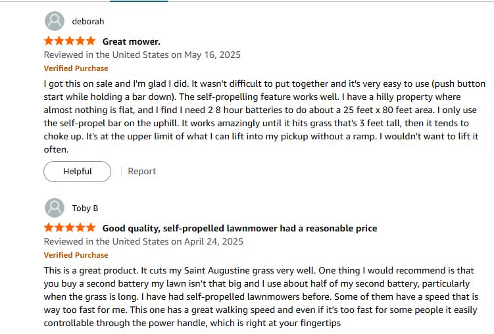Viewport: 494px width, 334px height.
Task: Open the Toby B reviewer name link
Action: (85, 208)
